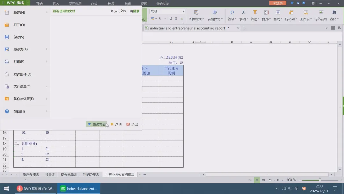Screen dimensions: 344x194
Task: Open the WPS 表格 application menu dropdown arrow
Action: [28, 3]
